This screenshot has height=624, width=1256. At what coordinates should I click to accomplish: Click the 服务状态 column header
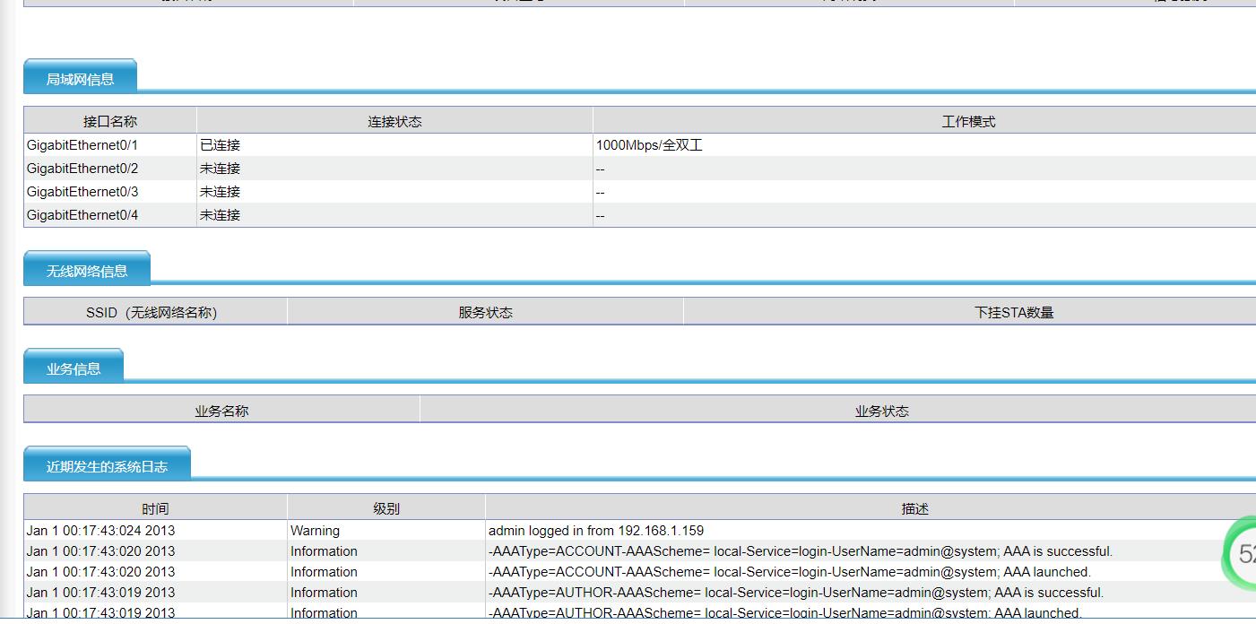coord(485,312)
